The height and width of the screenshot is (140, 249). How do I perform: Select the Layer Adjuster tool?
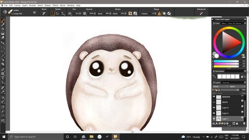(x=3, y=43)
